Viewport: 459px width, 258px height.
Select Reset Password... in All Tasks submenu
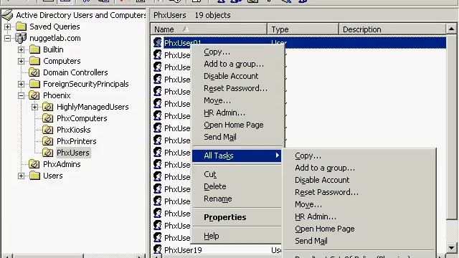pyautogui.click(x=327, y=192)
